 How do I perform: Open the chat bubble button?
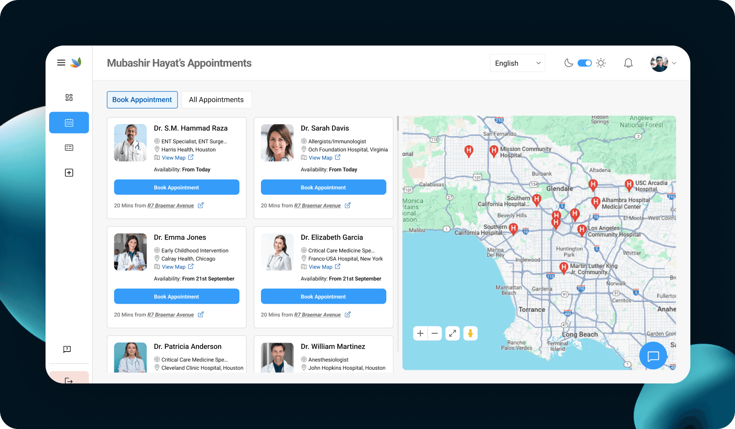[x=653, y=356]
